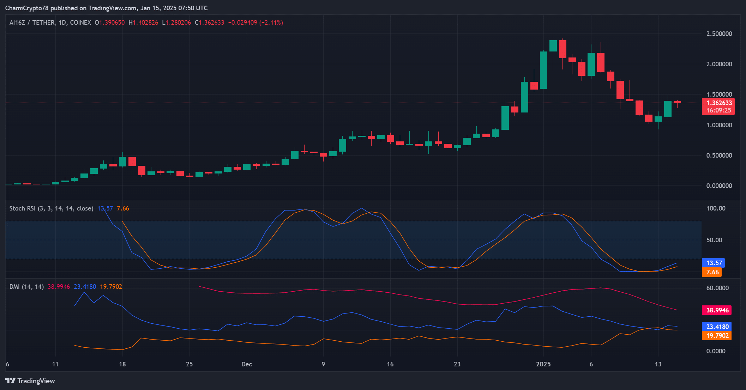This screenshot has height=390, width=746.
Task: Click the blue 13.57 Stoch RSI tag
Action: click(x=713, y=263)
